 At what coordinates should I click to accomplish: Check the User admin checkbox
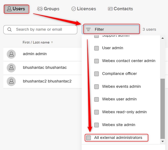[x=96, y=48]
